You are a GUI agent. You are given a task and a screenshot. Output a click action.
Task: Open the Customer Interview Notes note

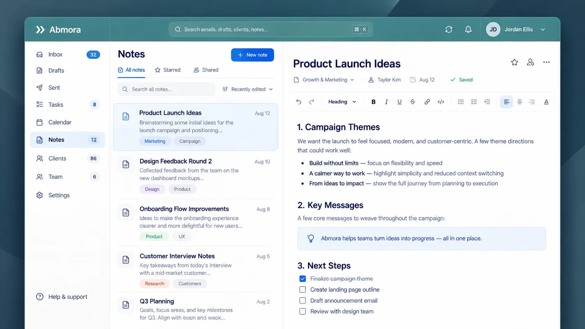(x=196, y=269)
